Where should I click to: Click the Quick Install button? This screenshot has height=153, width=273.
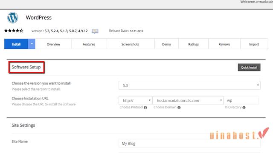(249, 68)
